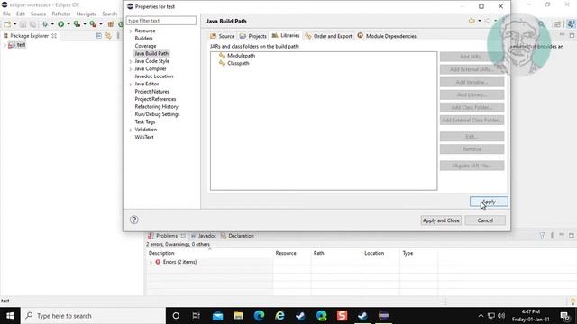Maximize the Problems view panel
This screenshot has width=577, height=324.
click(x=572, y=235)
